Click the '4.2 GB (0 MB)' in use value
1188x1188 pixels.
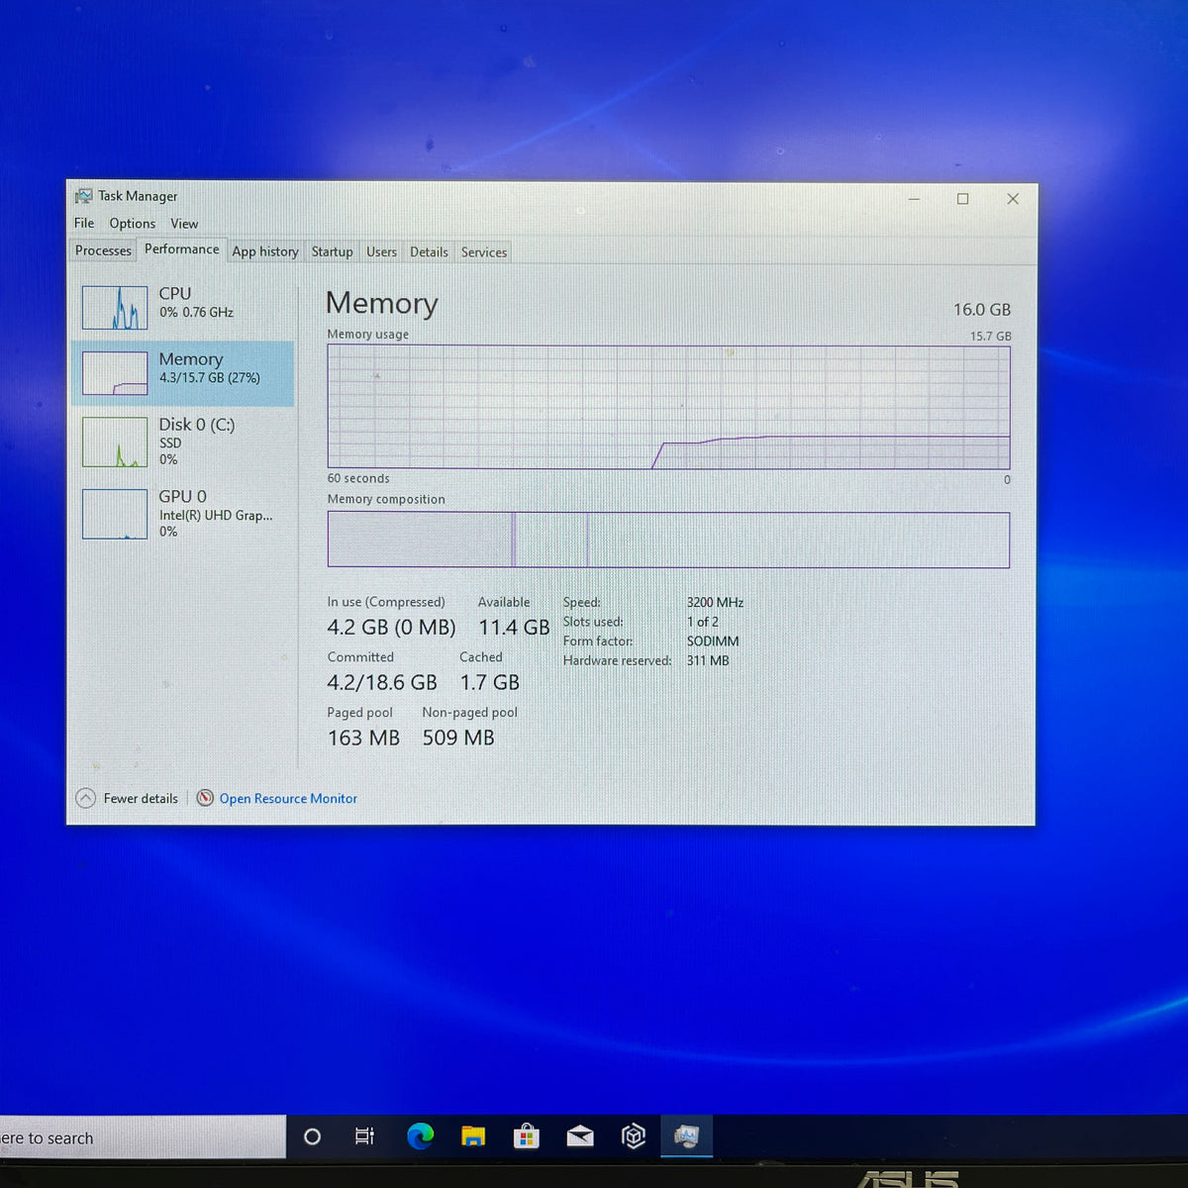(x=391, y=628)
